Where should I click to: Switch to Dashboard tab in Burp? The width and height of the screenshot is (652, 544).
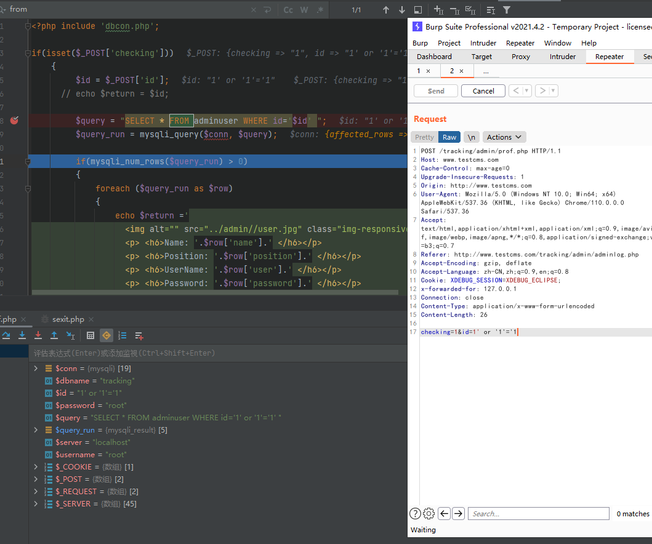point(434,57)
